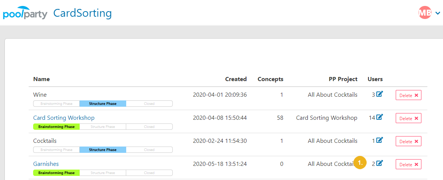Delete the Card Sorting Workshop session
Viewport: 443px width, 180px height.
point(408,119)
